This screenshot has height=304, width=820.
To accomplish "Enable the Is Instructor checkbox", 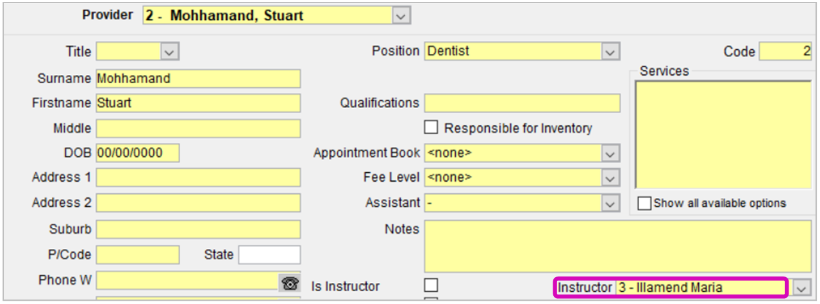I will pyautogui.click(x=431, y=284).
